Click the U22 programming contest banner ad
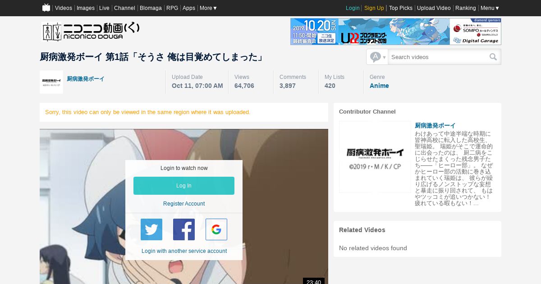The height and width of the screenshot is (284, 541). click(x=396, y=32)
